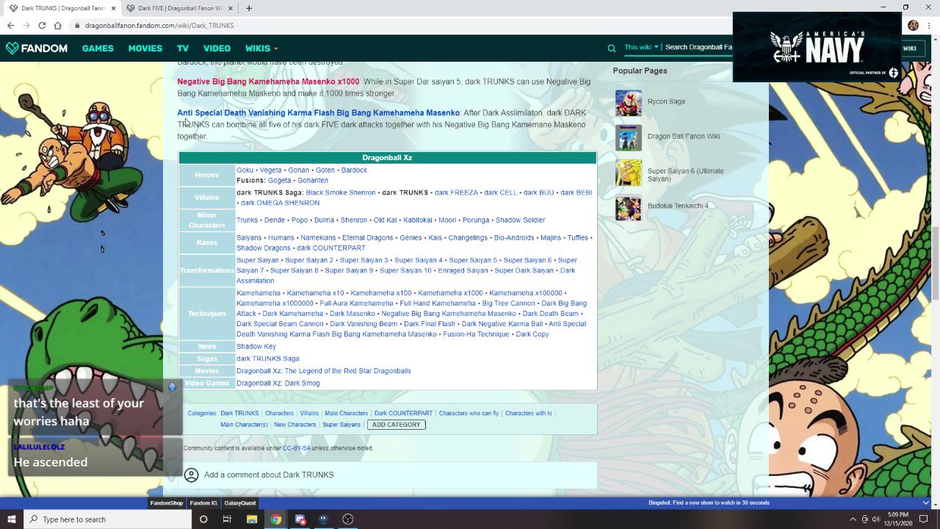Click the browser home icon
The width and height of the screenshot is (940, 529).
[x=57, y=25]
